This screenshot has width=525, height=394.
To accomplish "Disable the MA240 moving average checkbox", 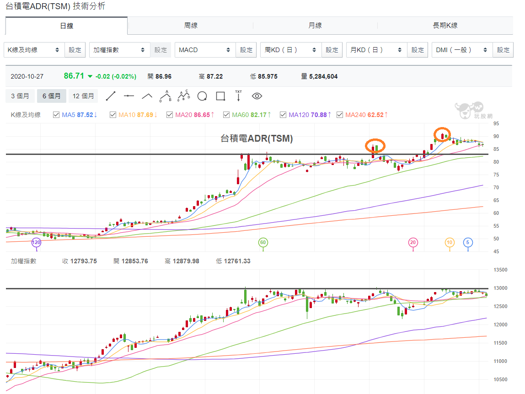I will coord(340,115).
